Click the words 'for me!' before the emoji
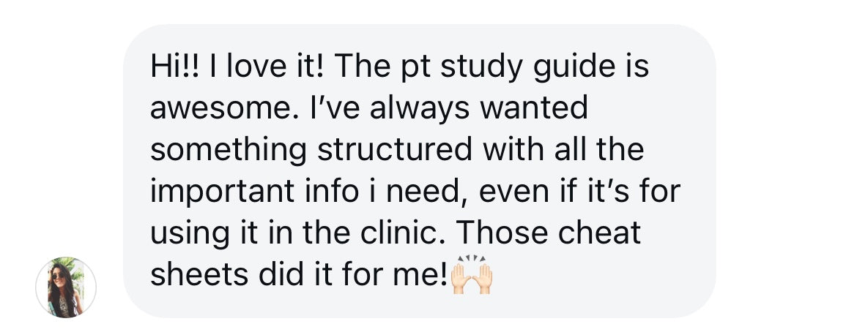The width and height of the screenshot is (857, 335). coord(395,274)
